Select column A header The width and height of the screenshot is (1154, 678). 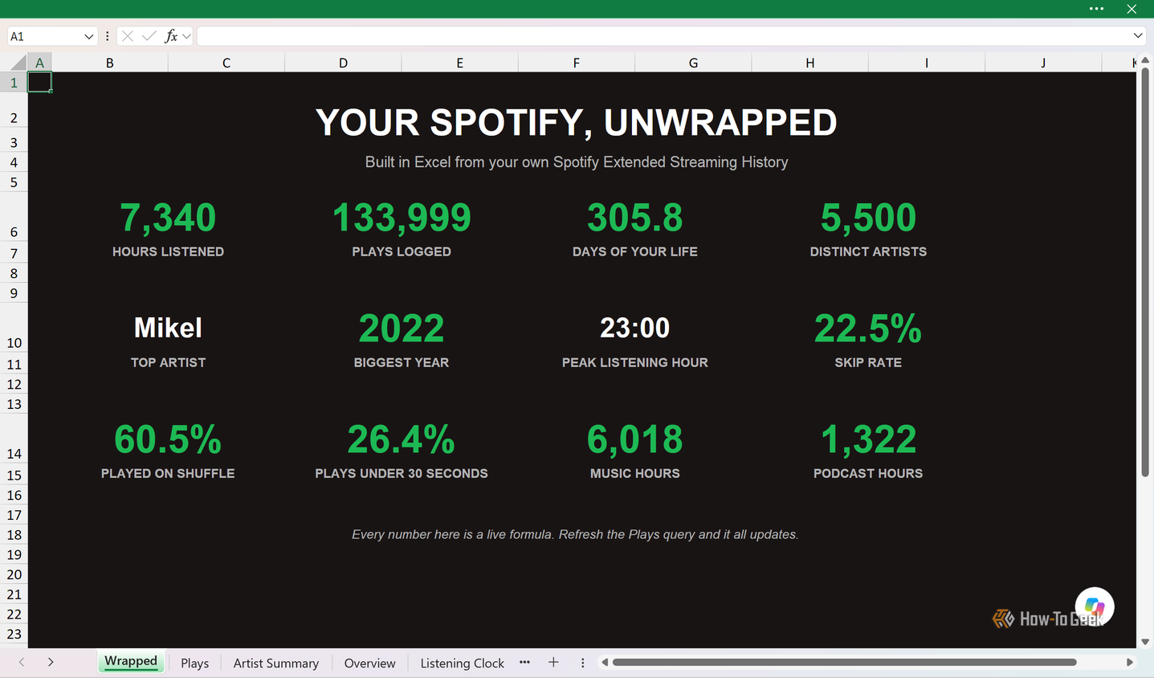tap(39, 63)
